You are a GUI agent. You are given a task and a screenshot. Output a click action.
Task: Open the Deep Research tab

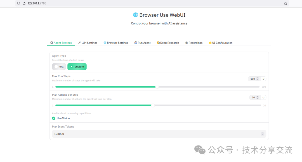click(168, 43)
